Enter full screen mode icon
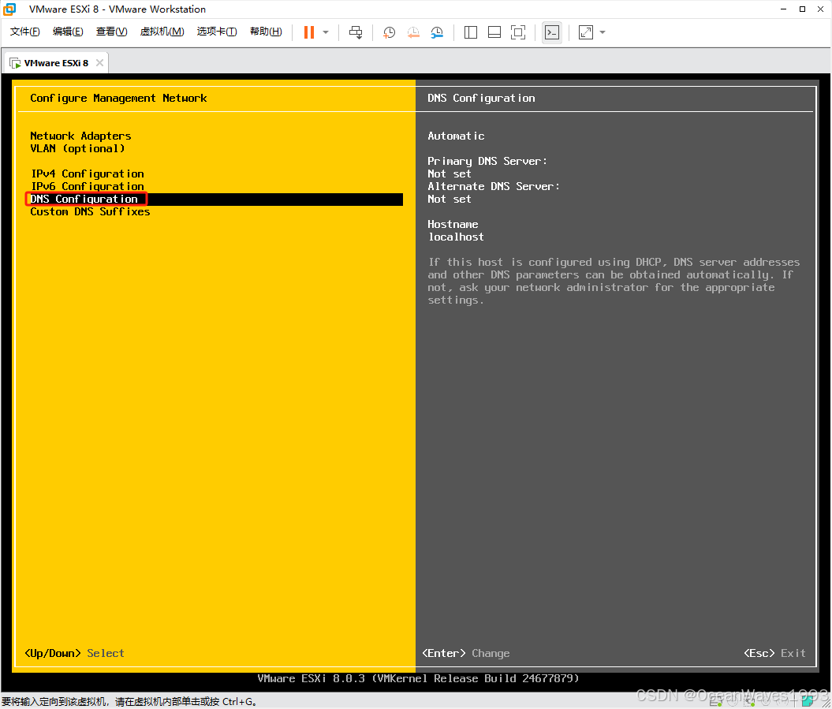Viewport: 832px width, 709px height. (518, 32)
